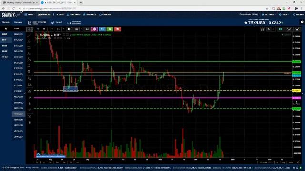Toggle stay in drawing mode pencil

pyautogui.click(x=30, y=98)
